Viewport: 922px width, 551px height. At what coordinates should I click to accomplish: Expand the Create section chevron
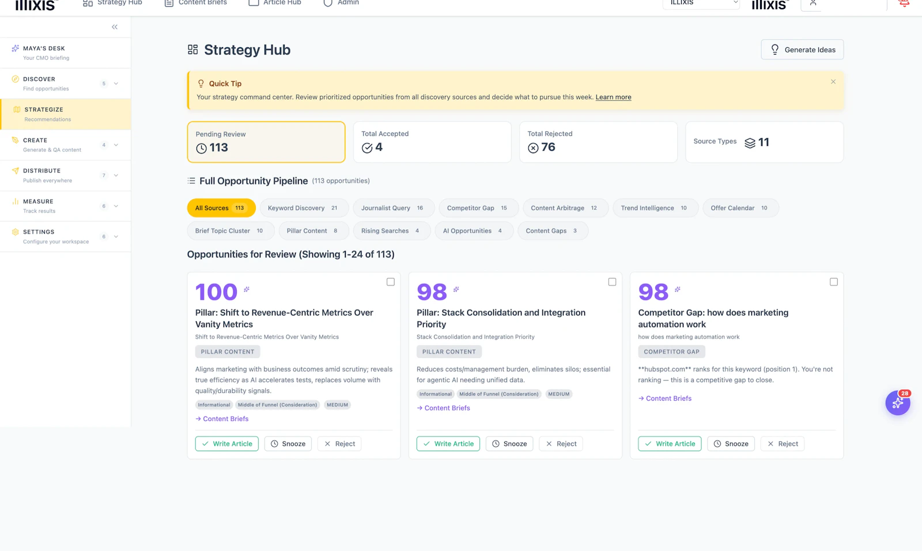click(116, 145)
